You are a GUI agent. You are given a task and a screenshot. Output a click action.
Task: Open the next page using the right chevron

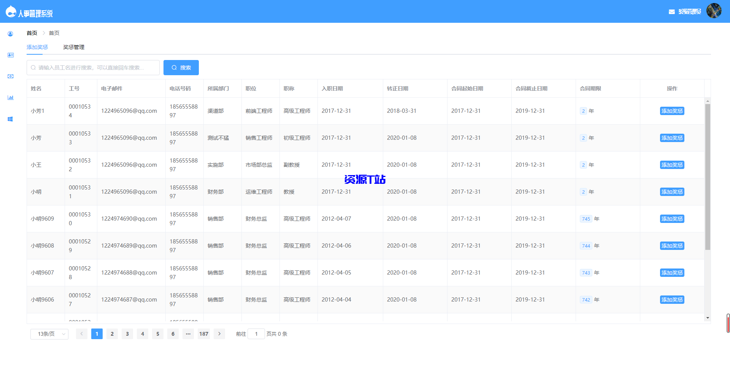pos(219,334)
